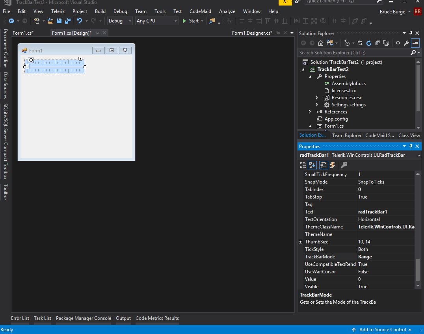
Task: Click Collapse All in Solution Explorer
Action: [378, 43]
